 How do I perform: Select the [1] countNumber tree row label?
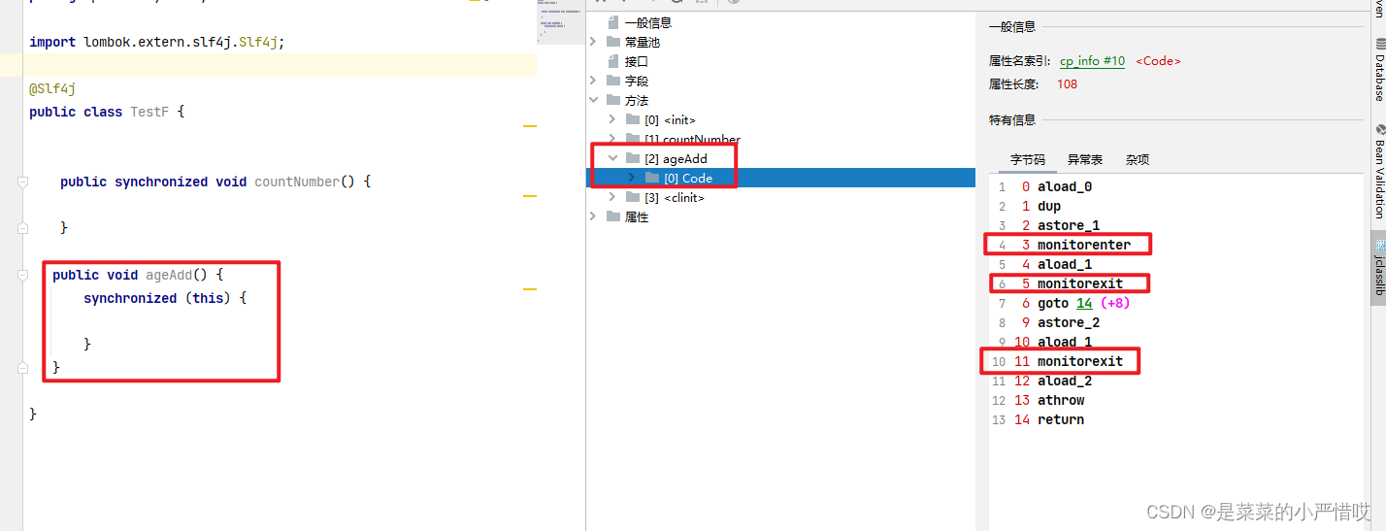692,140
